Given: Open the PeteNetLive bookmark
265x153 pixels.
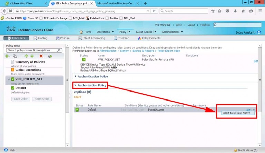Looking at the screenshot, I should click(x=95, y=18).
